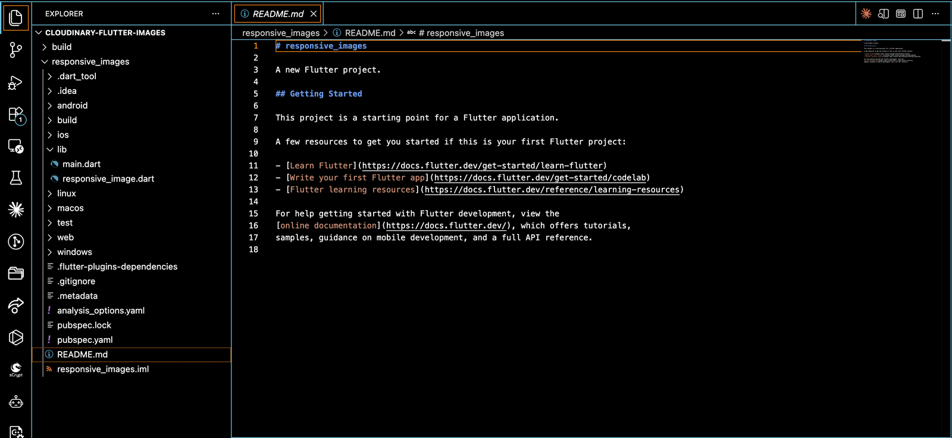Open the Extensions view with badge

16,115
